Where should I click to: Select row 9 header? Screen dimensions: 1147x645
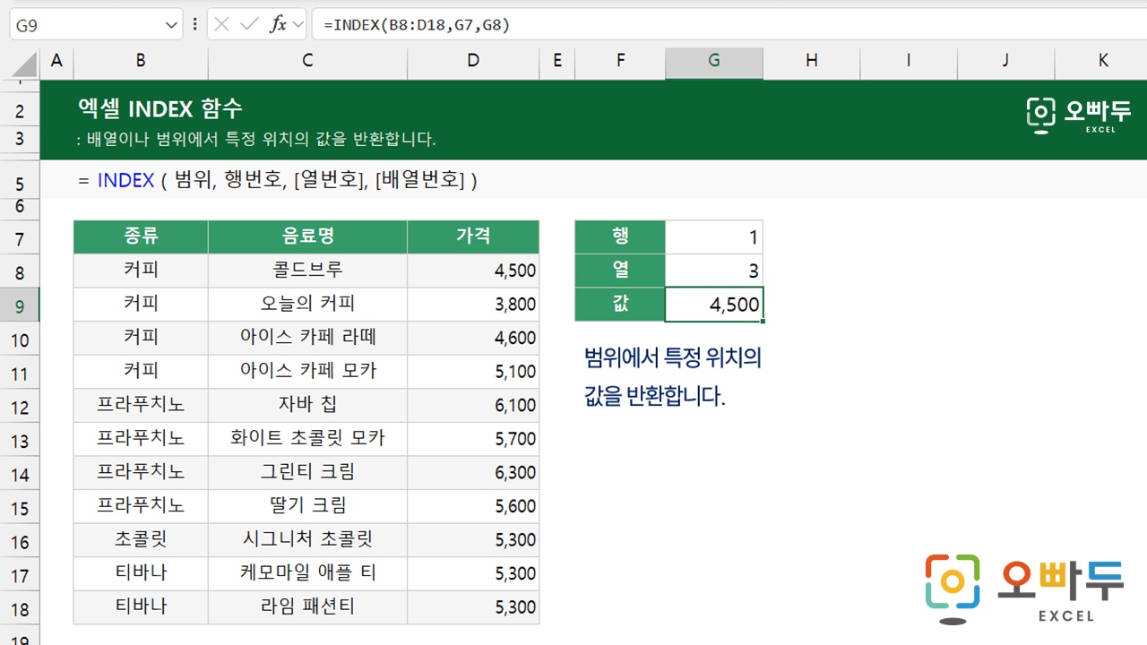20,306
